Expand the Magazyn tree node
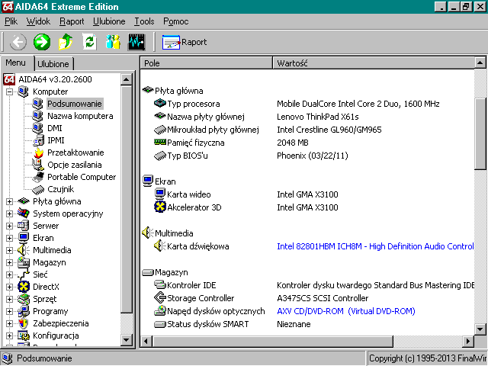This screenshot has height=366, width=488. 10,262
